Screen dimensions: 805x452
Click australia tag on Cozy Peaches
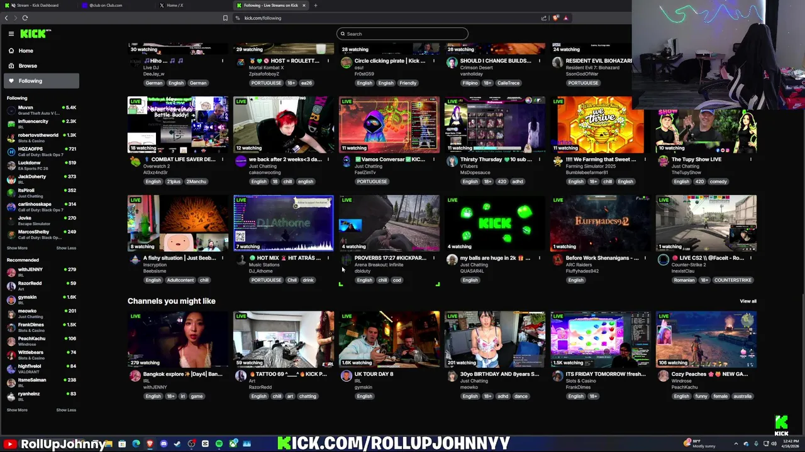[x=742, y=396]
